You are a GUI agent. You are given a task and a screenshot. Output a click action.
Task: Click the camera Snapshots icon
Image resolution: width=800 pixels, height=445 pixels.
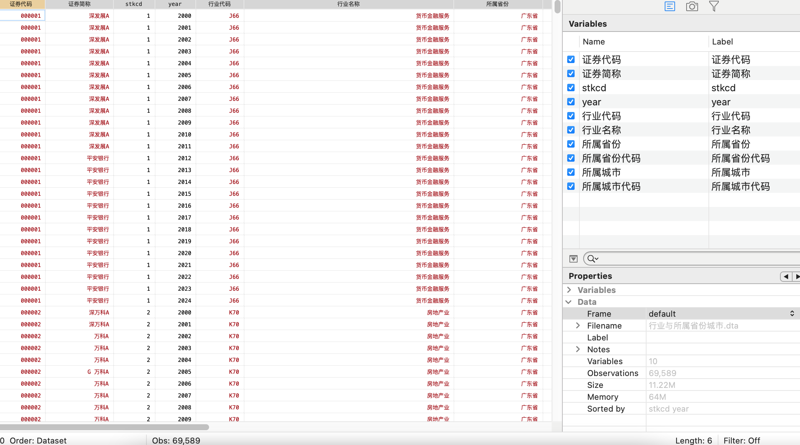coord(692,6)
